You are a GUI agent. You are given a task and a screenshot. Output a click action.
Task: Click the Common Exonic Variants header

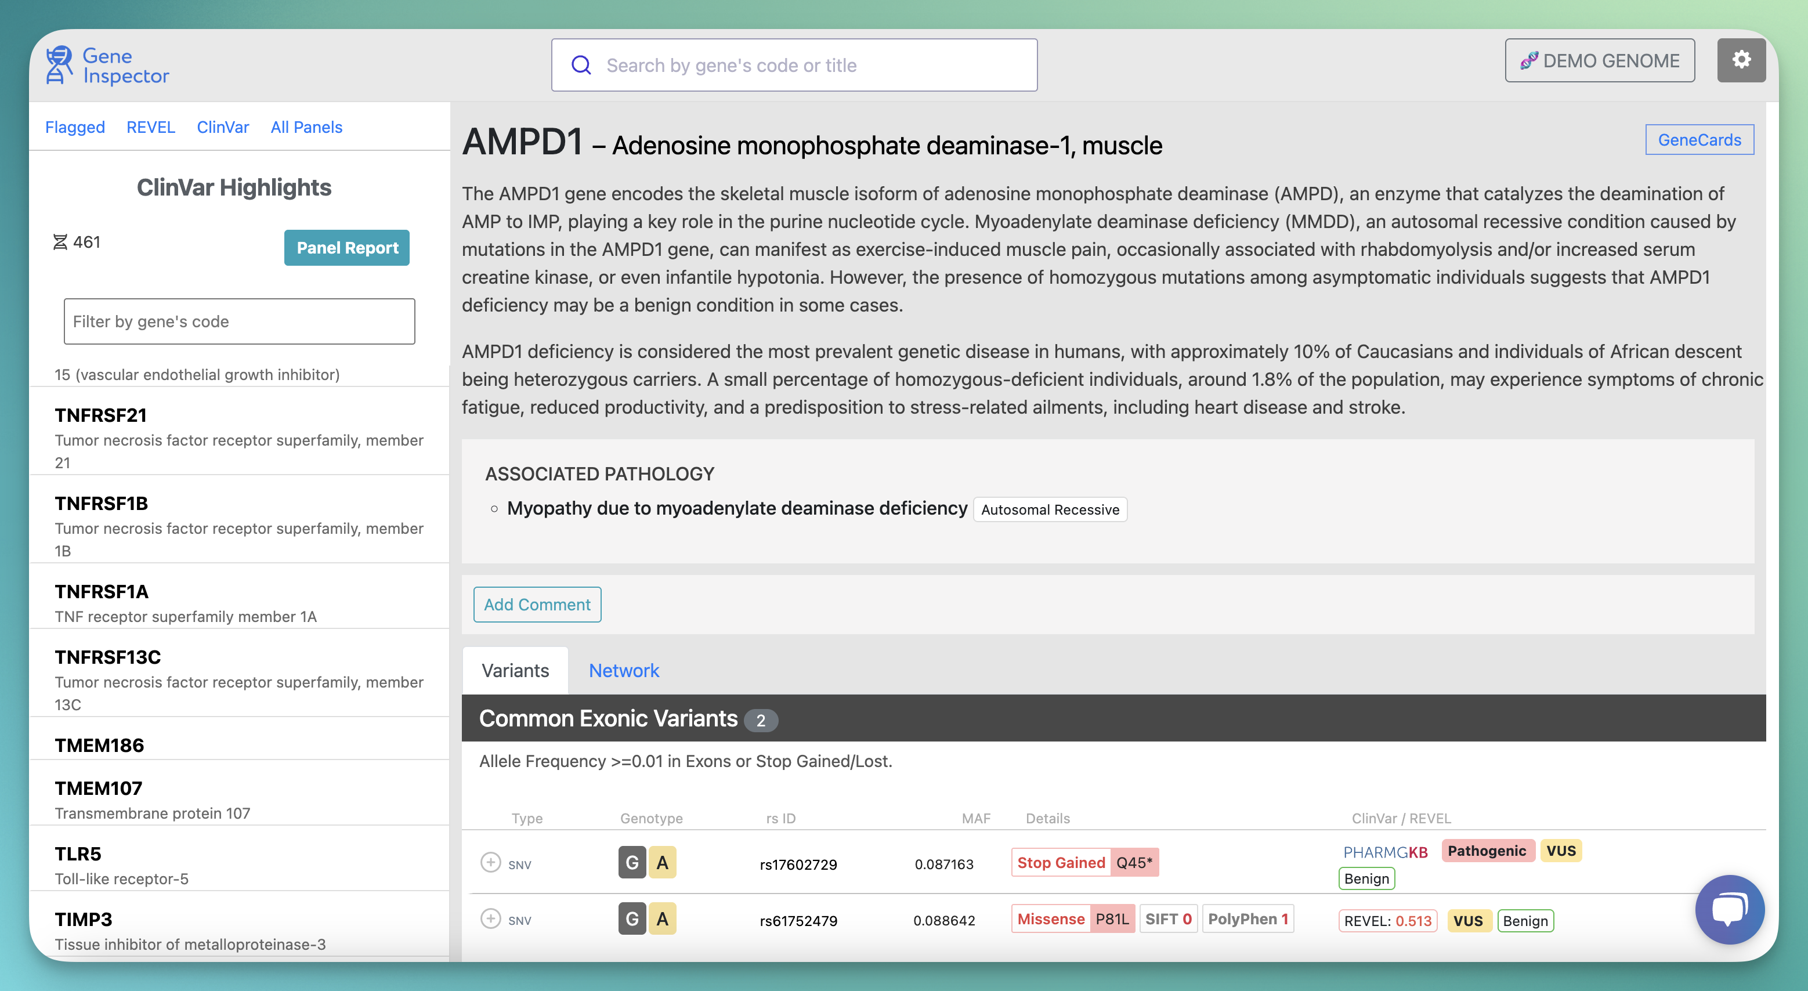[x=1113, y=718]
